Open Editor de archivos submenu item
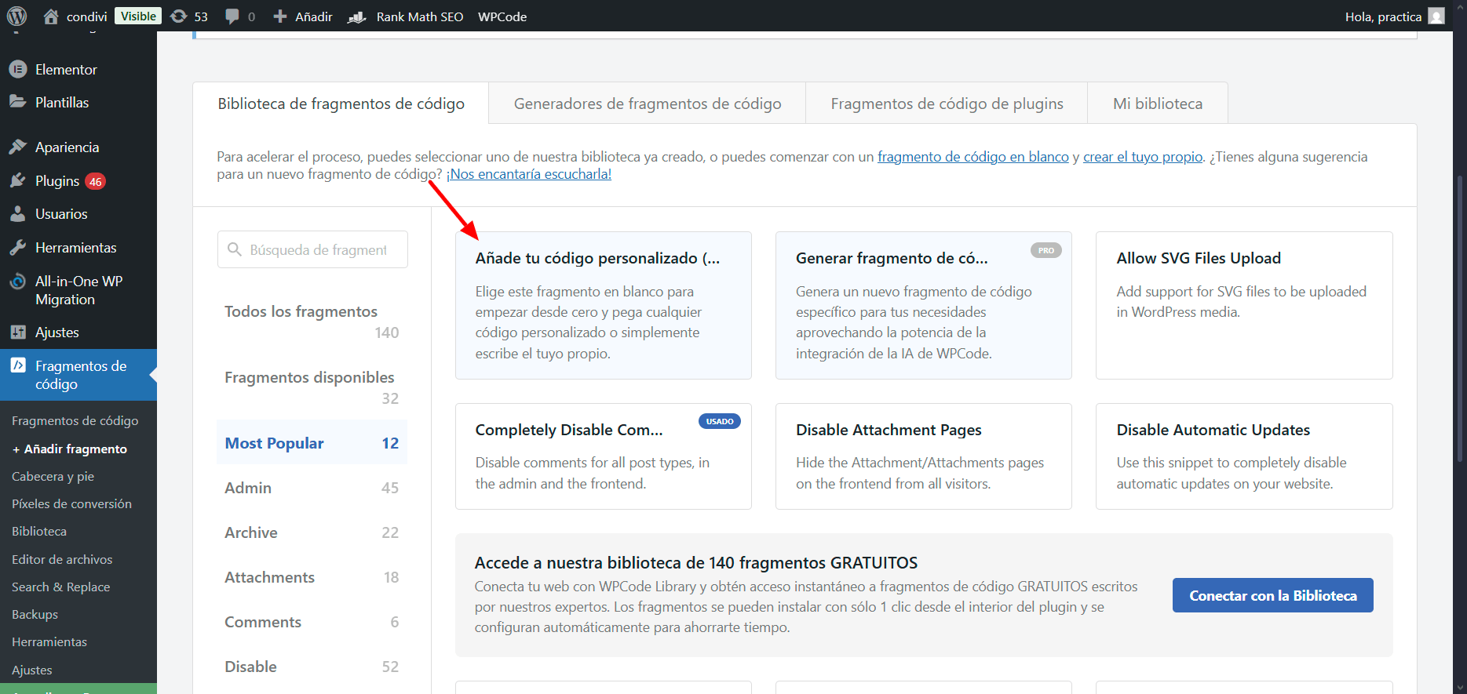 coord(62,559)
